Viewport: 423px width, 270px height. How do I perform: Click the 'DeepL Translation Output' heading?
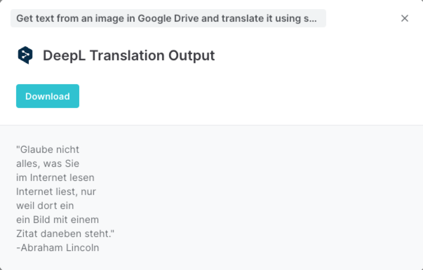tap(128, 55)
